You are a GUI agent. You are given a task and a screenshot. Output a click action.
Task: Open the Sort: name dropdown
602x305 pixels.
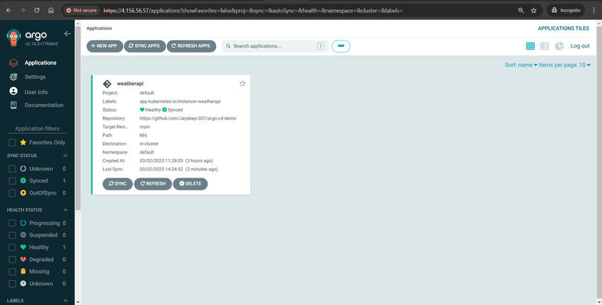[x=521, y=65]
